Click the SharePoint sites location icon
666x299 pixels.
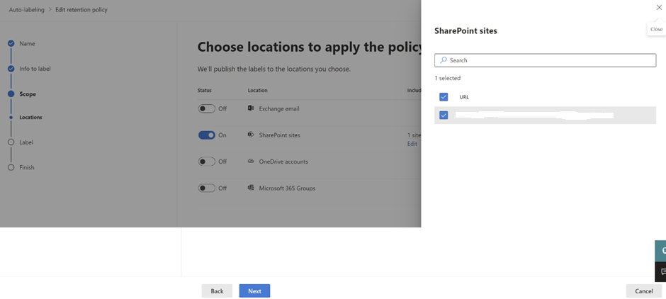click(251, 135)
